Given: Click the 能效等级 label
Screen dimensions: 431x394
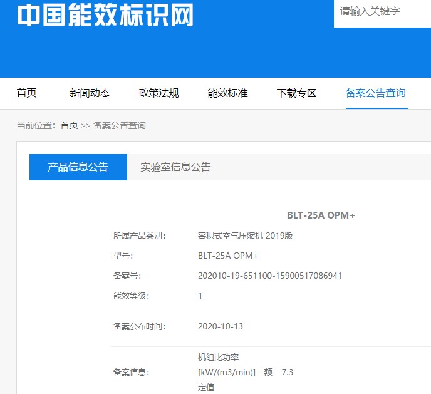Looking at the screenshot, I should tap(131, 296).
